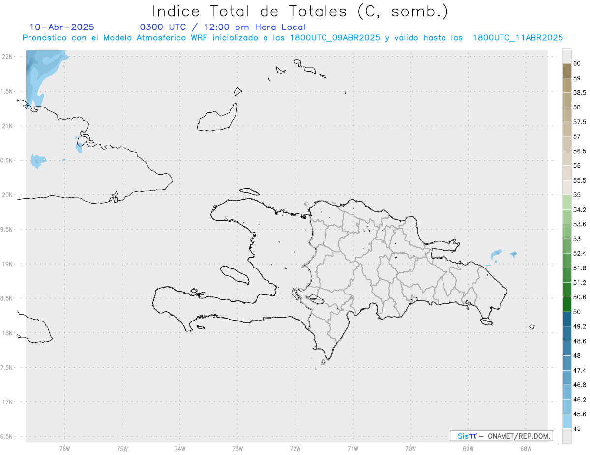The height and width of the screenshot is (455, 590).
Task: Select the darkest brown colorbar segment below 60
Action: (x=567, y=71)
